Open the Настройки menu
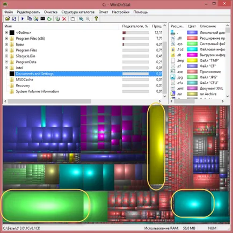The height and width of the screenshot is (233, 233). click(x=121, y=12)
